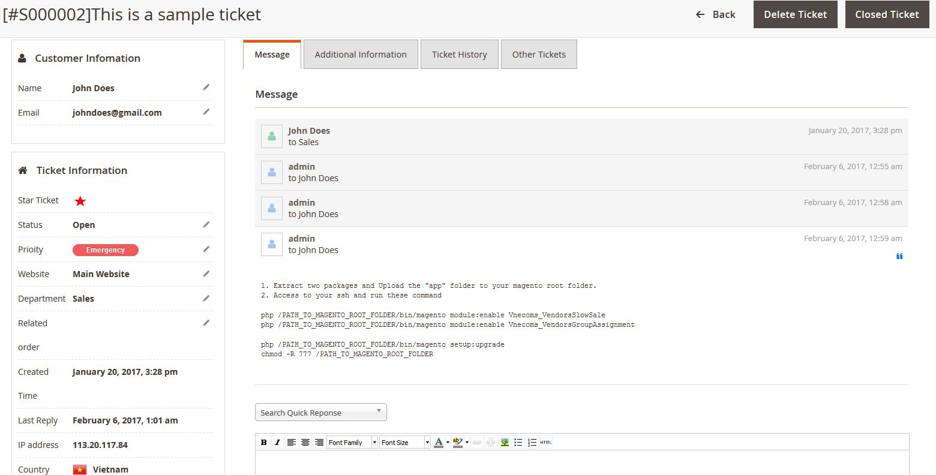Align text right in the editor

click(x=319, y=442)
